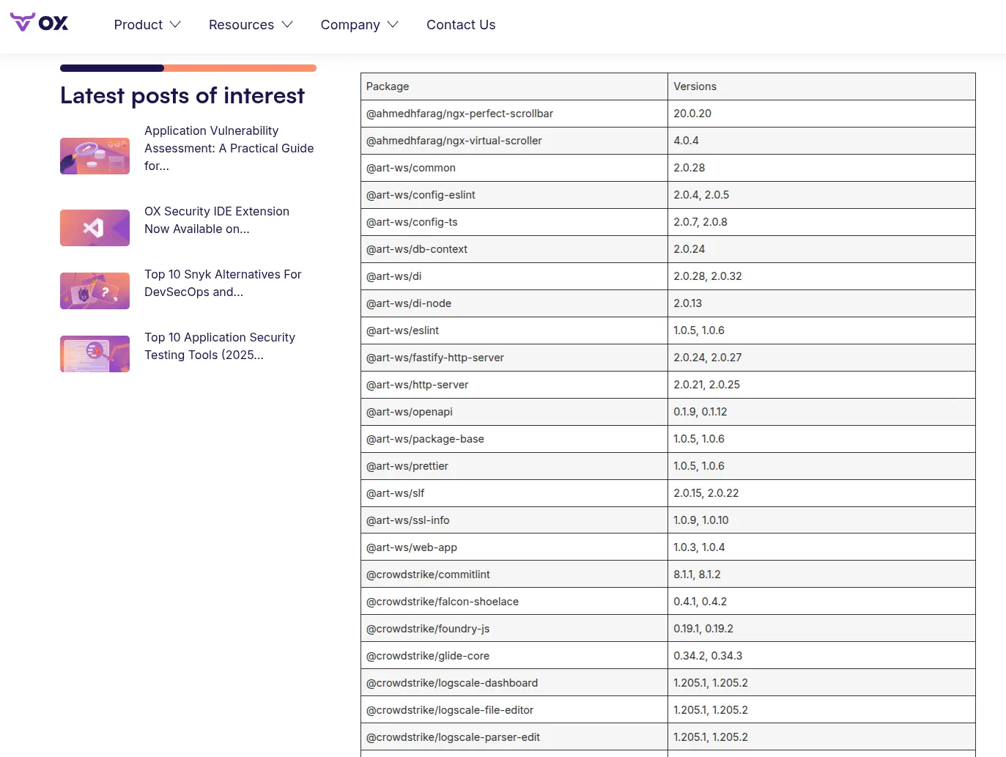Open OX Security IDE Extension post link

(217, 220)
